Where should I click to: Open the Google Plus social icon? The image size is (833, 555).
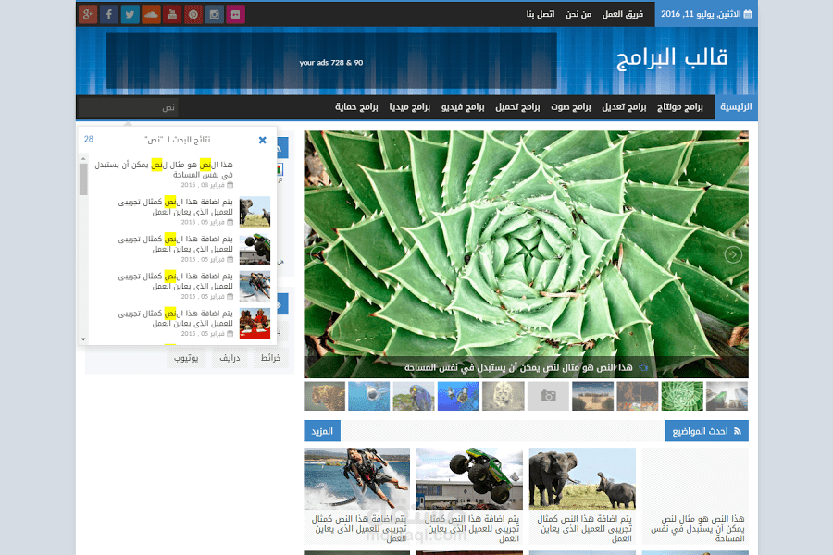point(88,15)
